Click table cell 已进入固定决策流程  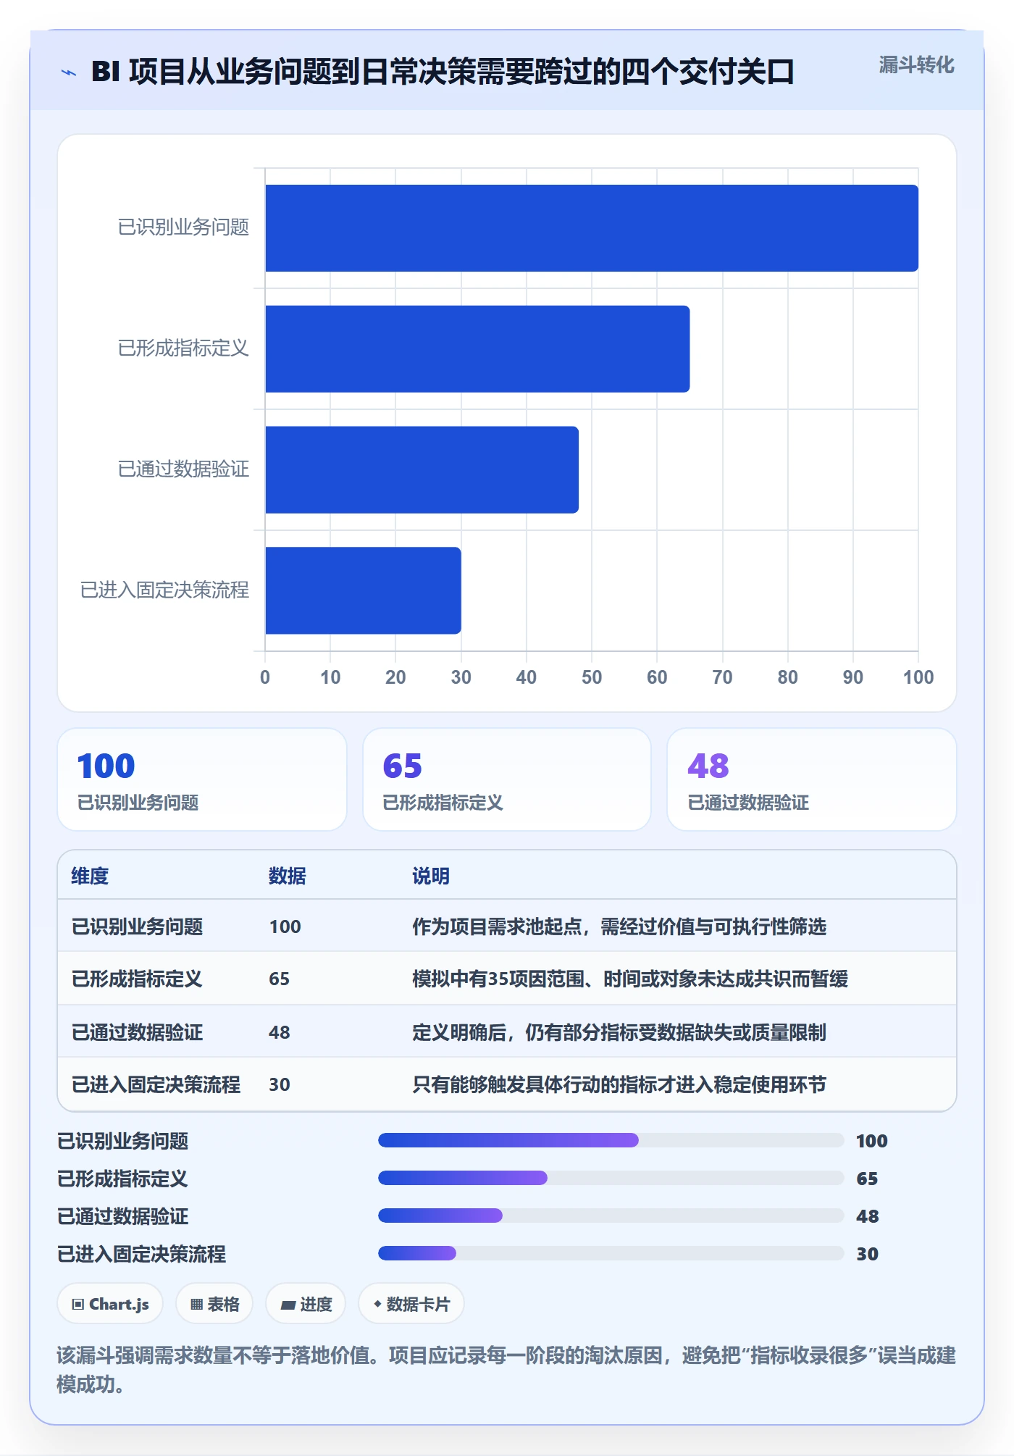(x=156, y=1084)
